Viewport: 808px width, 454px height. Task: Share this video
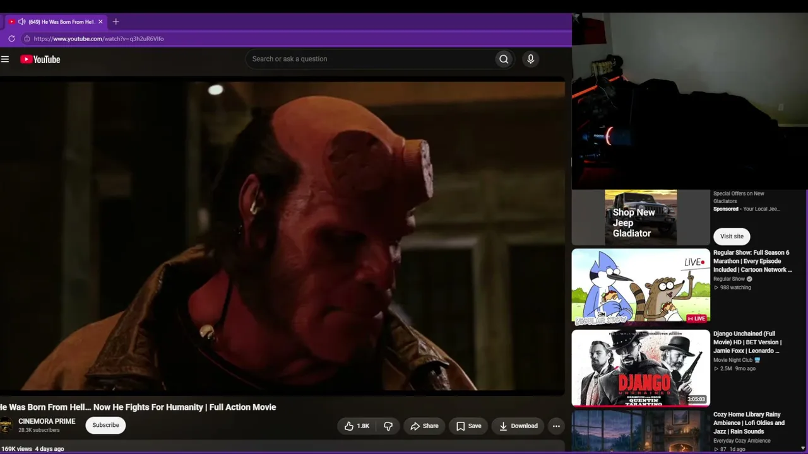424,426
